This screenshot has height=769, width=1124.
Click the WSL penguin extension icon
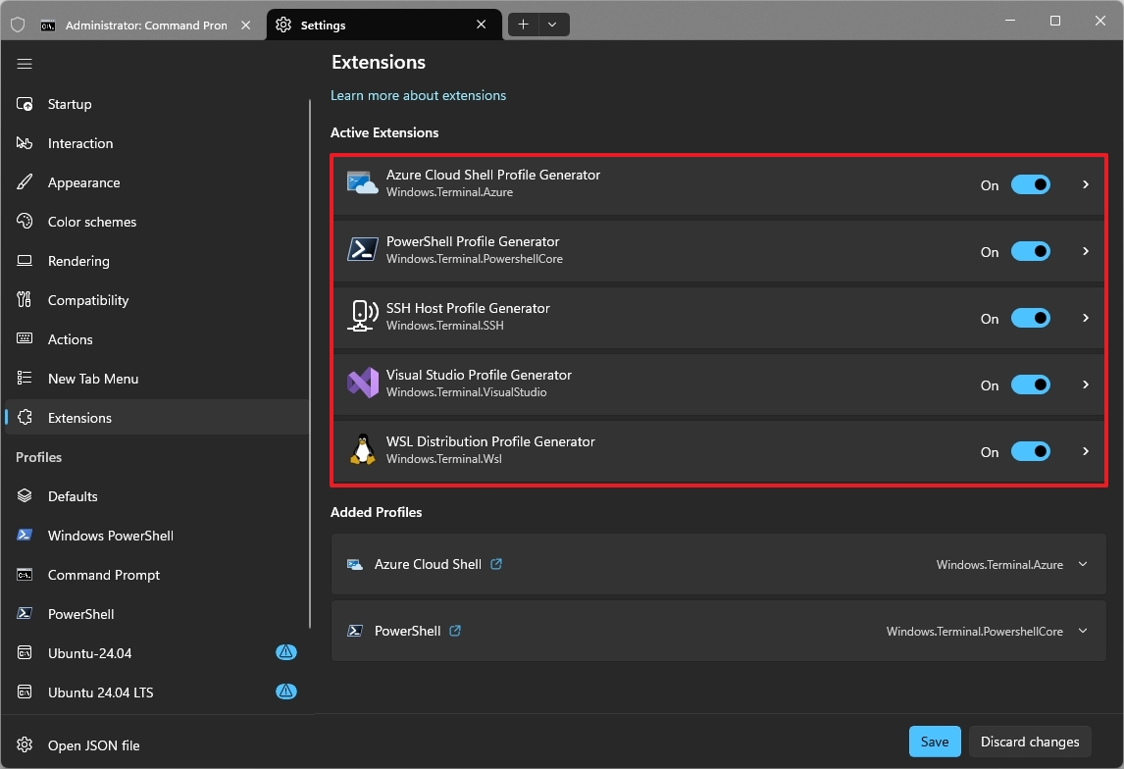pyautogui.click(x=363, y=450)
